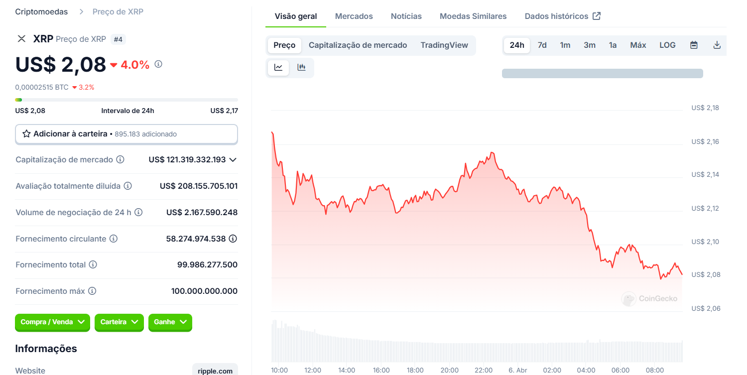The image size is (747, 375).
Task: Click the Preço de XRP breadcrumb text
Action: [118, 11]
